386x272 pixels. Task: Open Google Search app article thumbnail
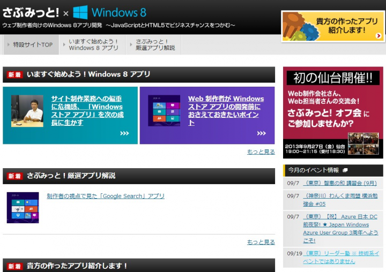coord(23,208)
